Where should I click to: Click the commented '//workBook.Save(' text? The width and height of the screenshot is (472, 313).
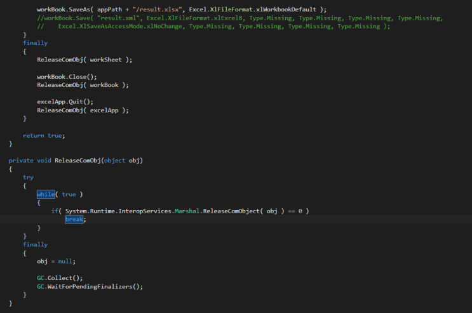point(65,18)
